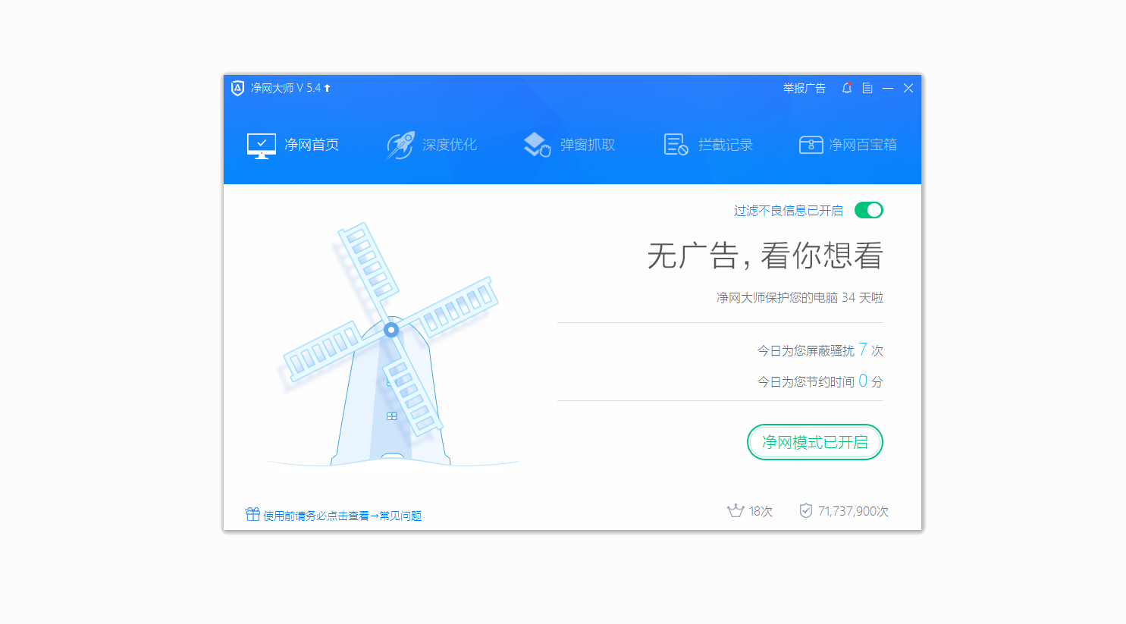Image resolution: width=1126 pixels, height=624 pixels.
Task: Click the 弹窗抓取 layers hand icon
Action: (537, 145)
